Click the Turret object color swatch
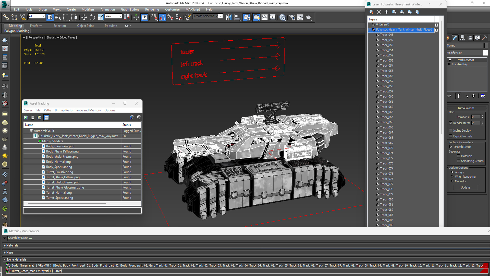Screen dimensions: 490x276 (x=486, y=45)
